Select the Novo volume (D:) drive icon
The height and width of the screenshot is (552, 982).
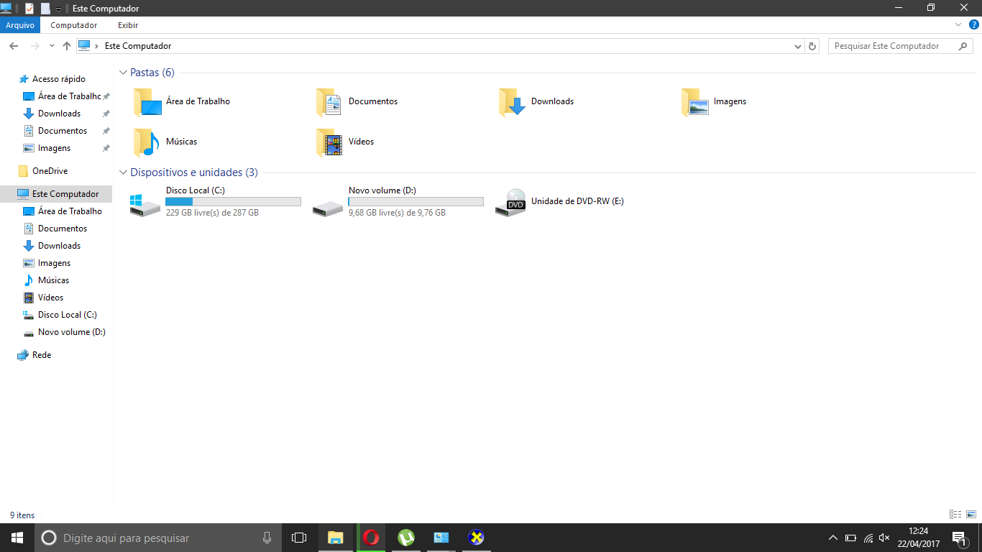click(x=328, y=207)
